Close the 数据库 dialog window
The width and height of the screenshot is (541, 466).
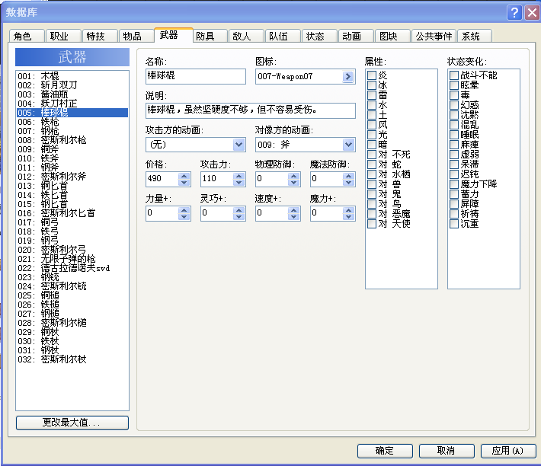click(x=532, y=13)
